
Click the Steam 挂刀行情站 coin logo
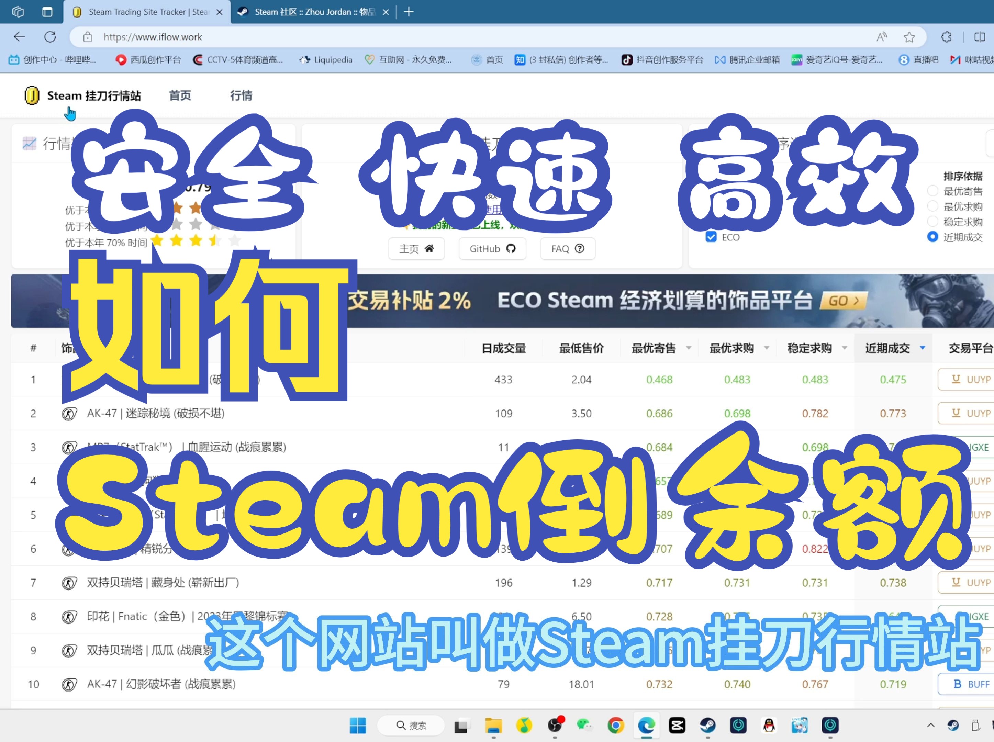[32, 95]
